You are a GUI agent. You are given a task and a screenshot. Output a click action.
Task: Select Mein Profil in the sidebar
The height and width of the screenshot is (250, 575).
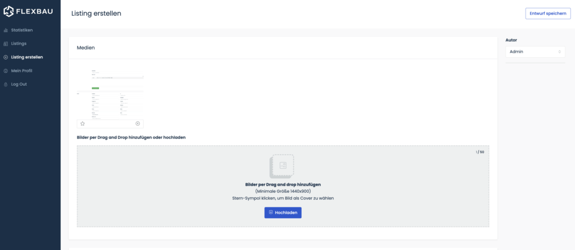tap(21, 71)
